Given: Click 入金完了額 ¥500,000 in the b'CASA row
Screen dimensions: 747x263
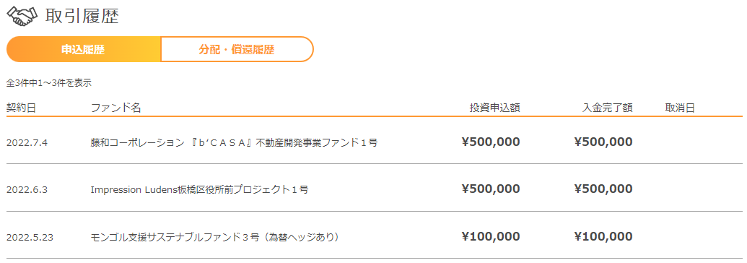Looking at the screenshot, I should pyautogui.click(x=603, y=142).
